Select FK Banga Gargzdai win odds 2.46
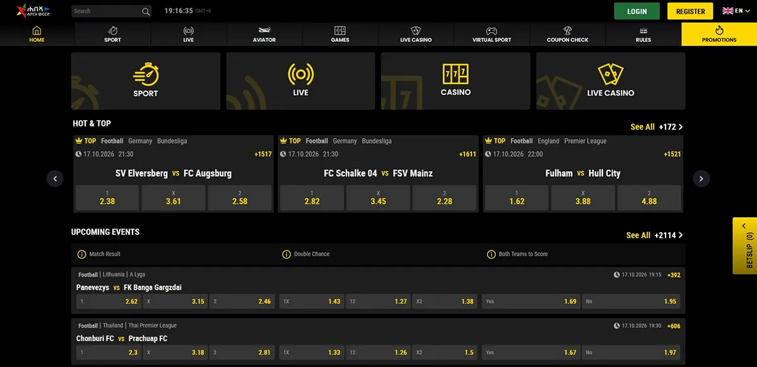Viewport: 757px width, 367px height. [x=242, y=302]
